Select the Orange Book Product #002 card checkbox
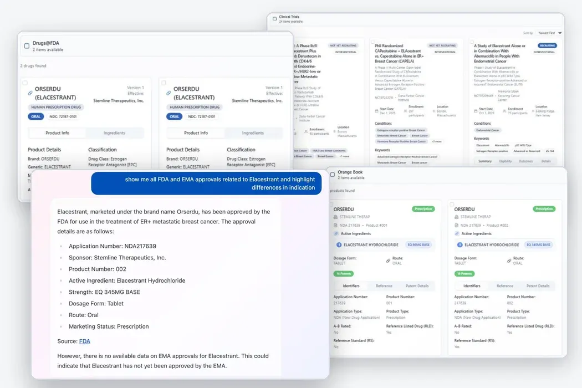Viewport: 582px width, 388px height. (x=452, y=204)
